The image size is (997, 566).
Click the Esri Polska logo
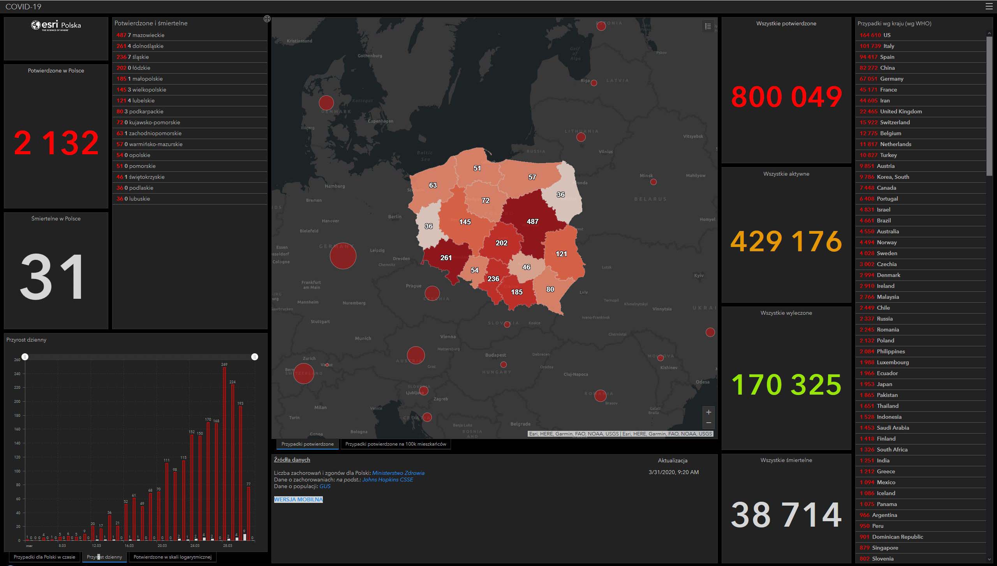coord(56,26)
